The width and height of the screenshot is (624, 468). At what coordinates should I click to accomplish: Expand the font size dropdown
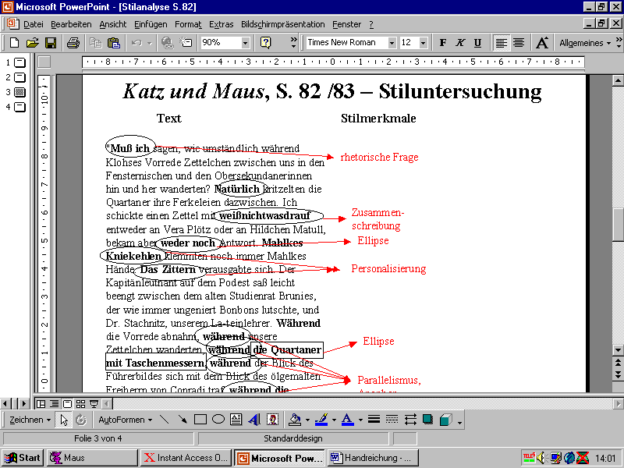click(x=424, y=43)
